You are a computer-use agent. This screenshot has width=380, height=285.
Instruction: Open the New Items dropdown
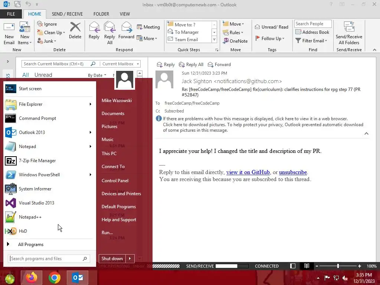[24, 33]
